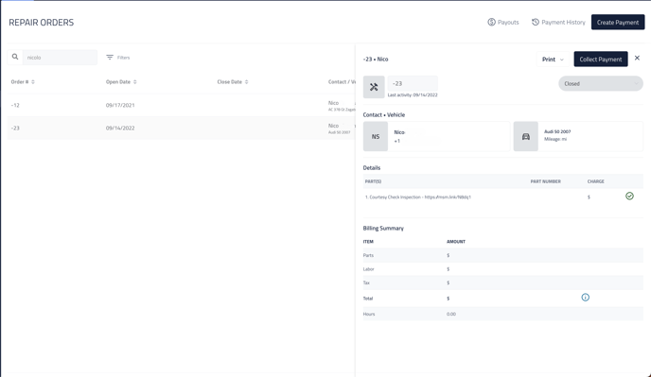Close the order detail panel
651x377 pixels.
coord(637,58)
